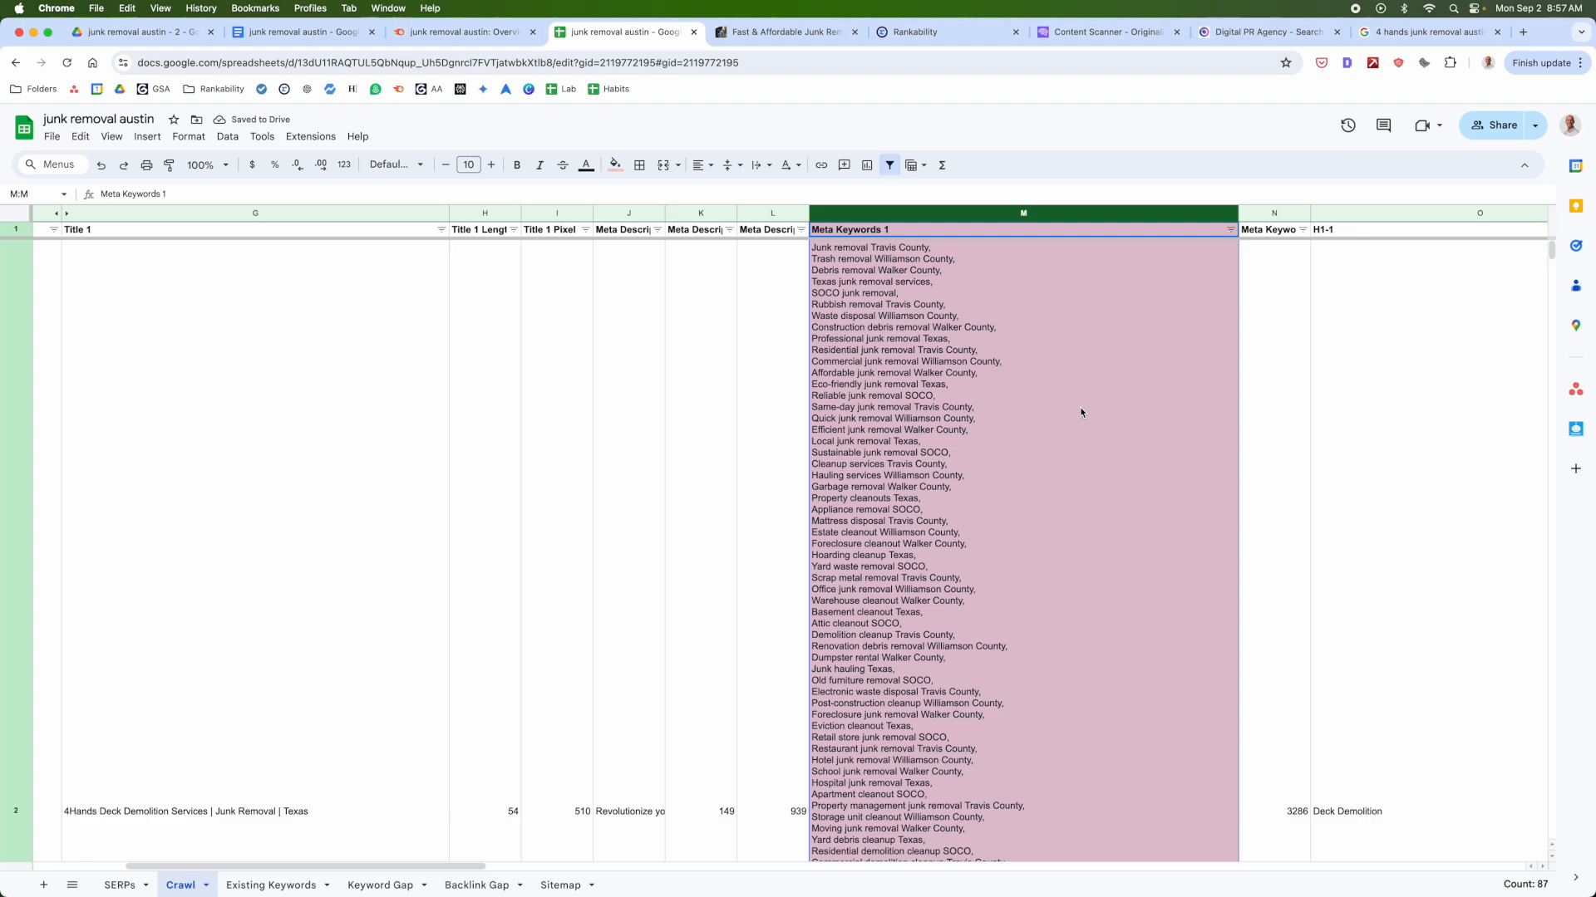1596x897 pixels.
Task: Select the paint format tool
Action: [x=170, y=165]
